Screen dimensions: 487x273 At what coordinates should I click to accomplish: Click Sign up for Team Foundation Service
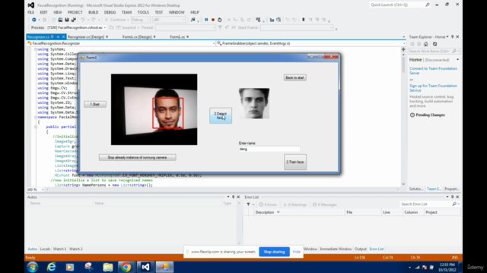[433, 88]
